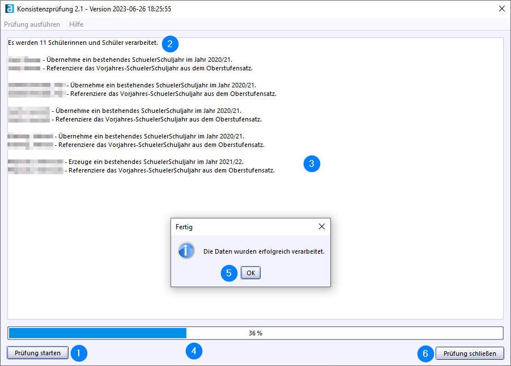Screen dimensions: 511x366
Task: Confirm the dialog with OK
Action: click(x=250, y=273)
